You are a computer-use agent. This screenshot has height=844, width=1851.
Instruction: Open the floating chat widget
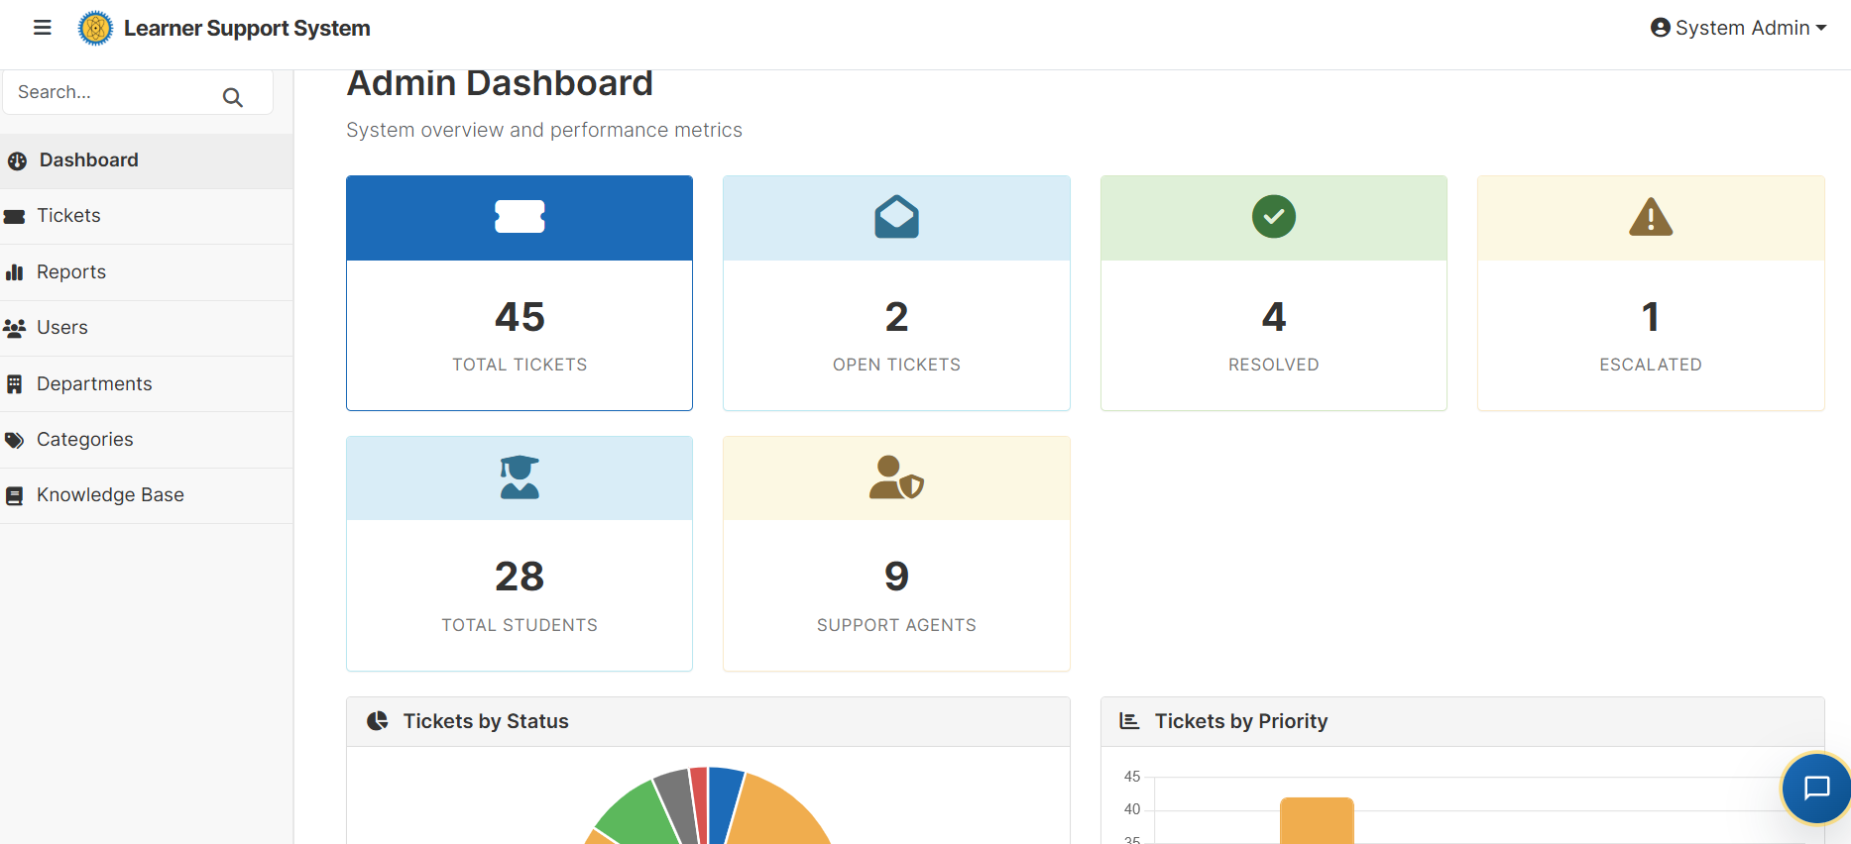click(x=1815, y=789)
